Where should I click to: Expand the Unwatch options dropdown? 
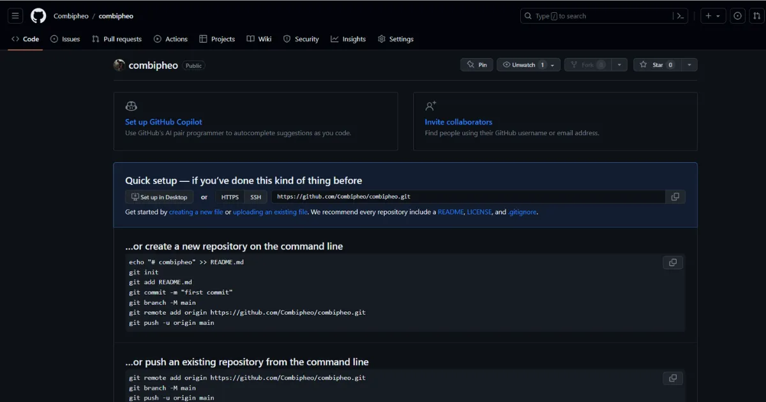(552, 64)
